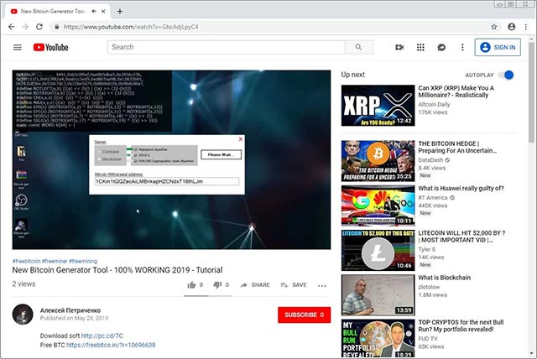Open 'What is Huawei really guilty of?' title
Viewport: 537px width, 359px height.
(x=461, y=188)
